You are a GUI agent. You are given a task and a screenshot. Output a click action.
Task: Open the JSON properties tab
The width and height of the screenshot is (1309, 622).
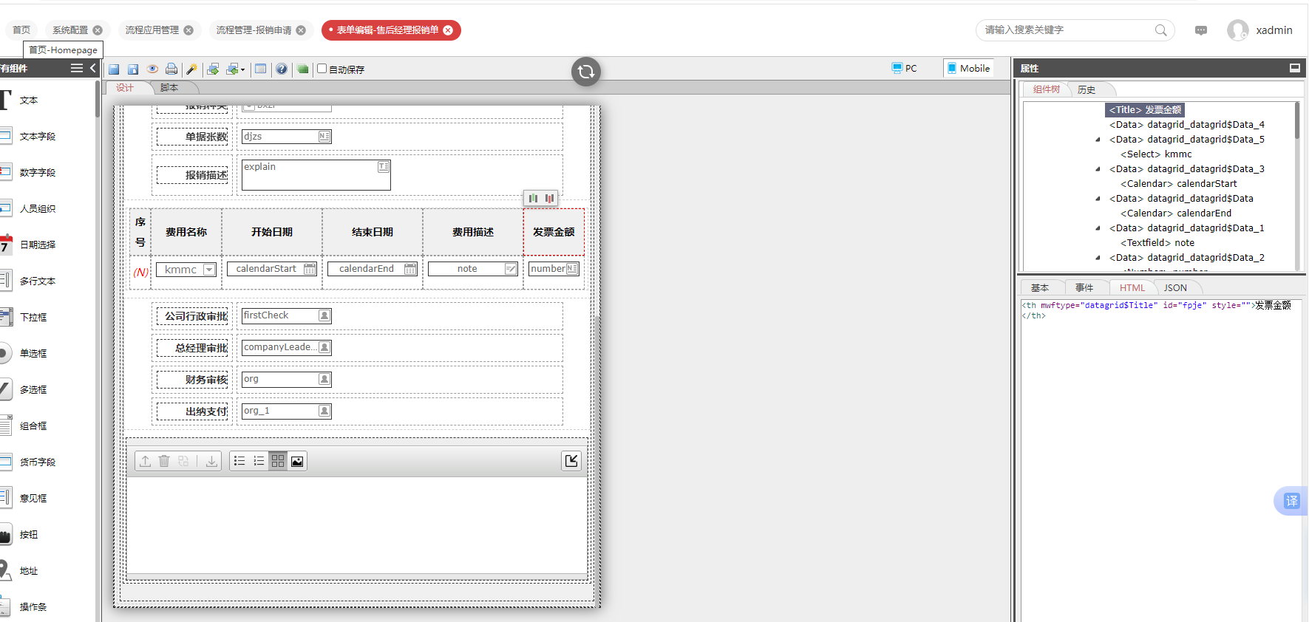1175,288
